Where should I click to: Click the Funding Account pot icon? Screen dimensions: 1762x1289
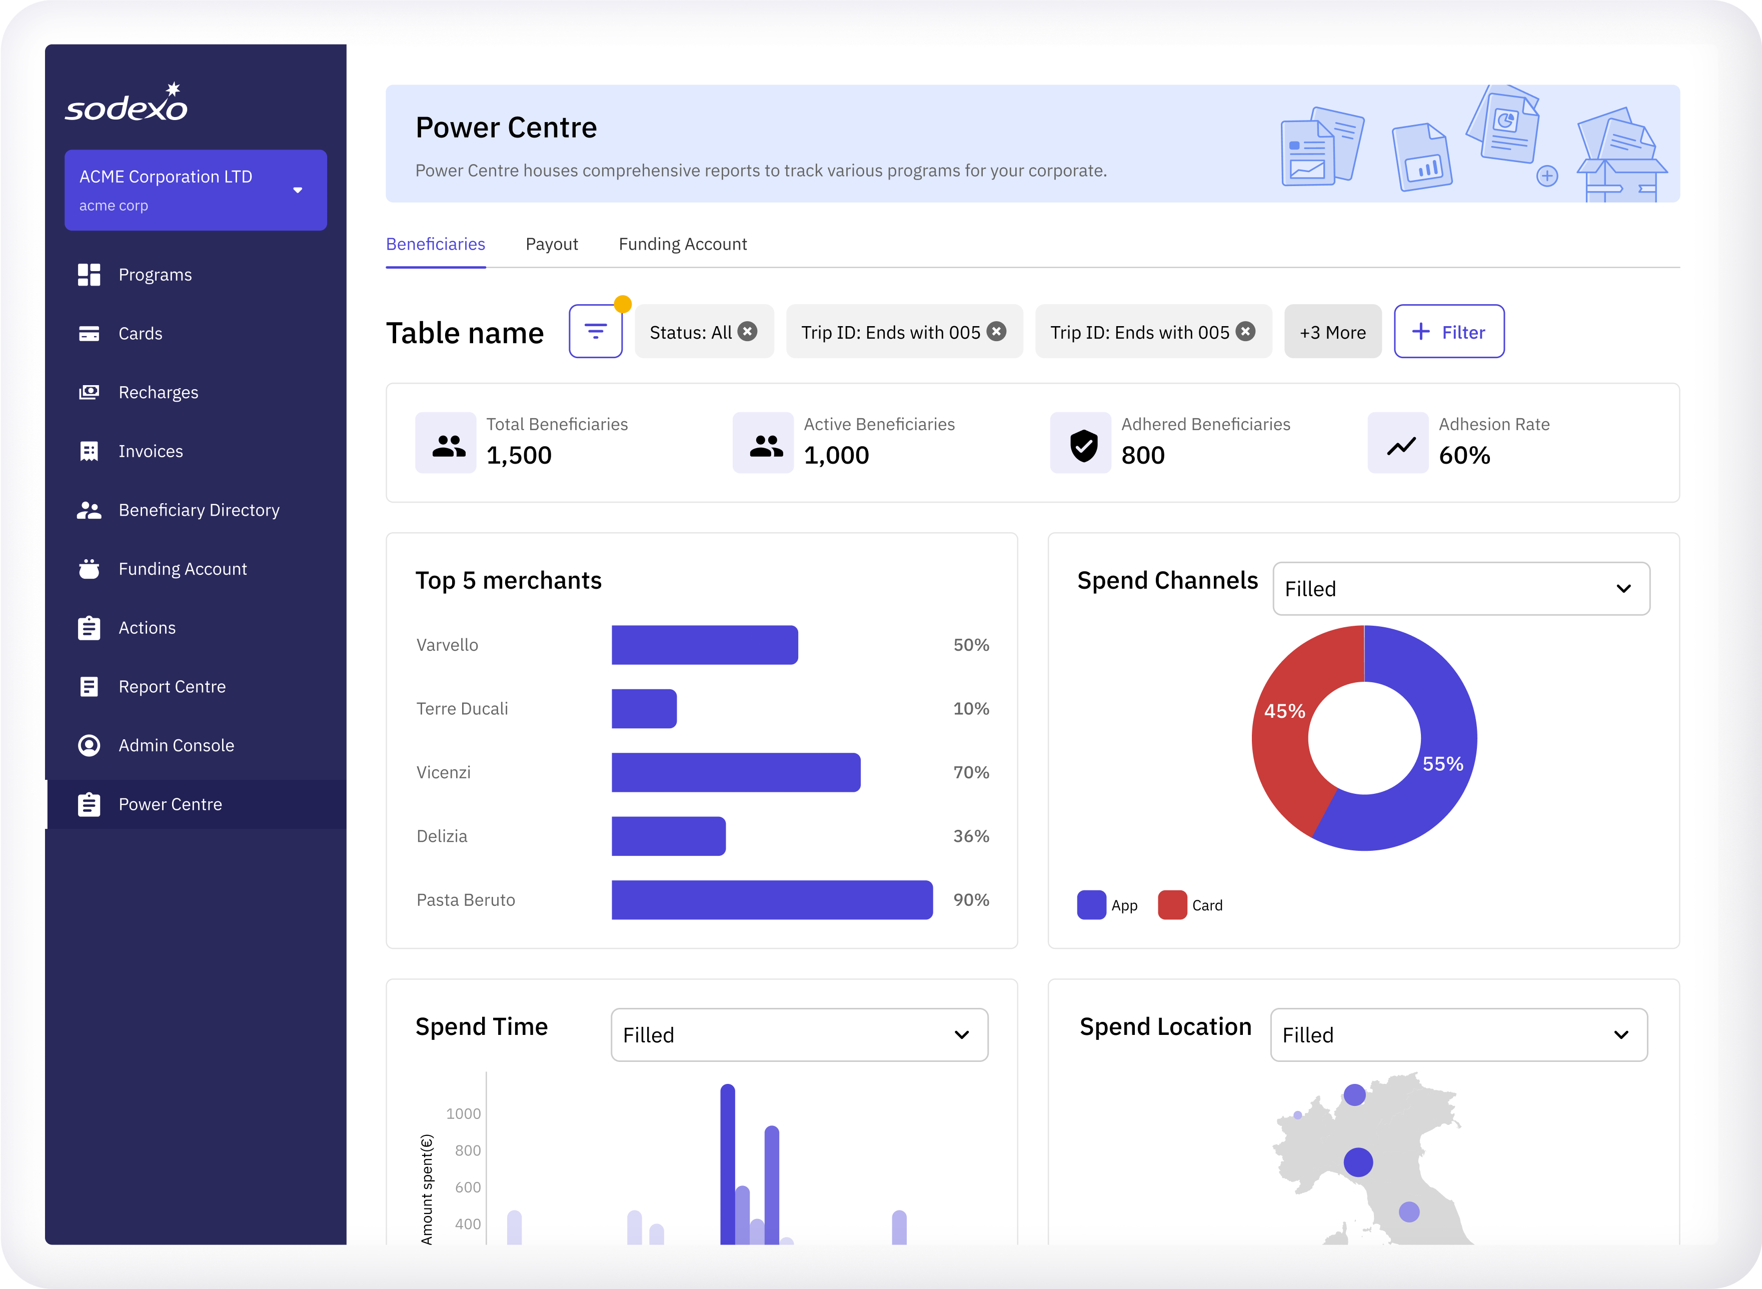(89, 569)
